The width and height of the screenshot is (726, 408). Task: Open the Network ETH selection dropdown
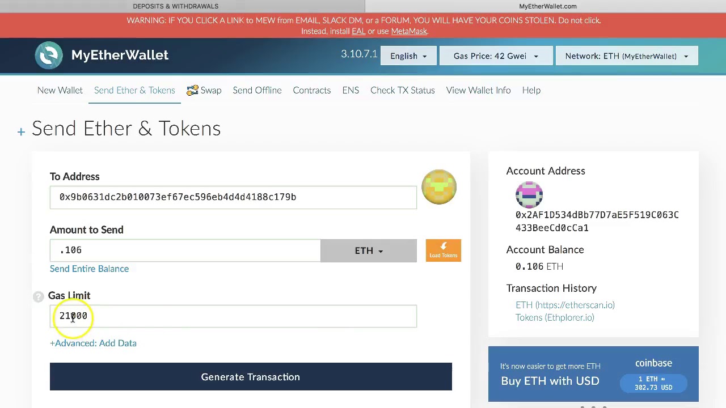[x=627, y=56]
